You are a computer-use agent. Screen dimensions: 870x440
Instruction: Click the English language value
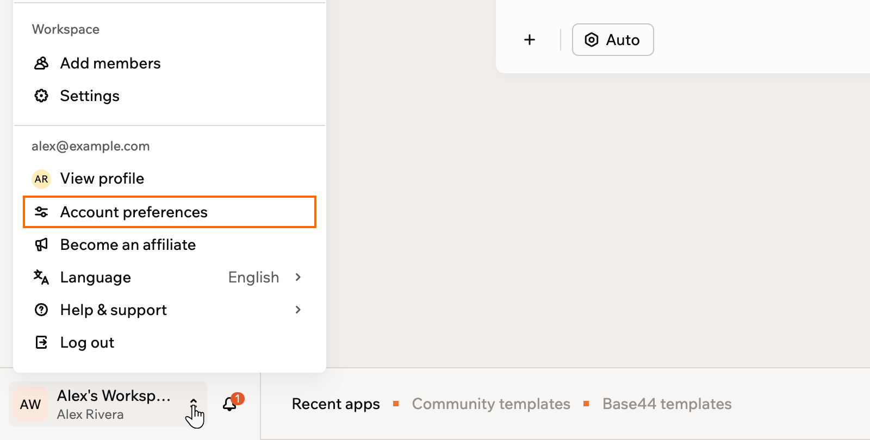(x=253, y=277)
